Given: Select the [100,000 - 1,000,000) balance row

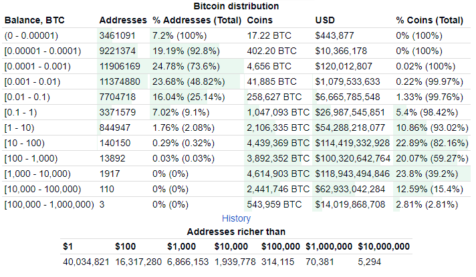Looking at the screenshot, I should pos(49,204).
